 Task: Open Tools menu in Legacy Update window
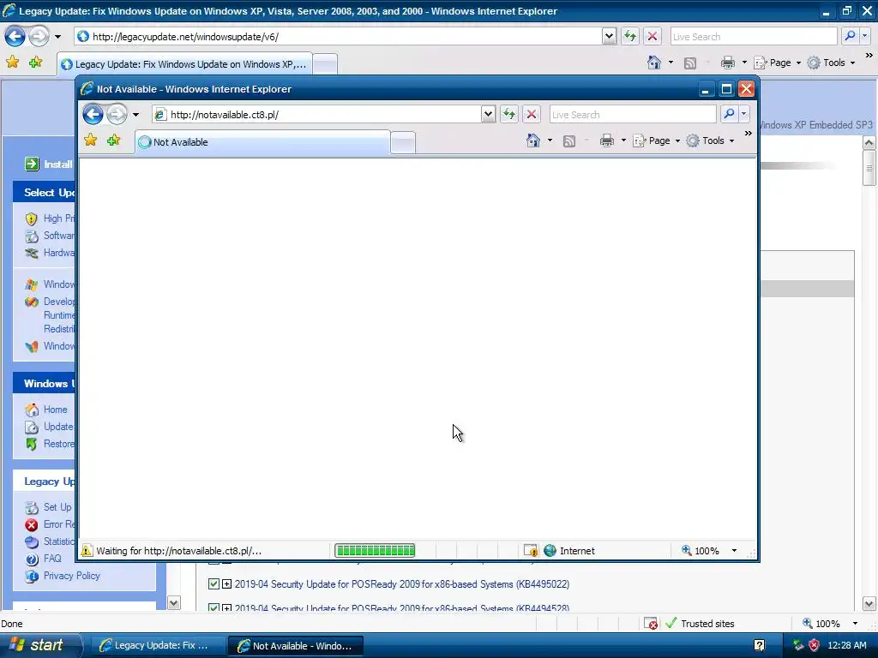pos(831,63)
